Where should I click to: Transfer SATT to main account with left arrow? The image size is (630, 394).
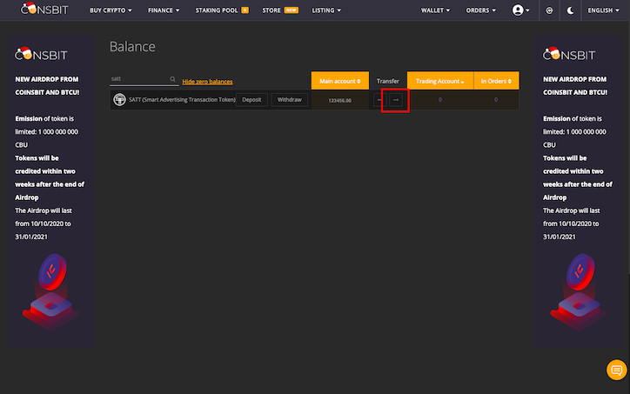click(x=379, y=100)
